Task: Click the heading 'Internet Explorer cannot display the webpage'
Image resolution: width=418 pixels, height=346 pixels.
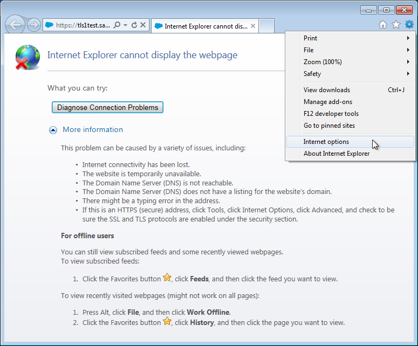Action: point(142,55)
